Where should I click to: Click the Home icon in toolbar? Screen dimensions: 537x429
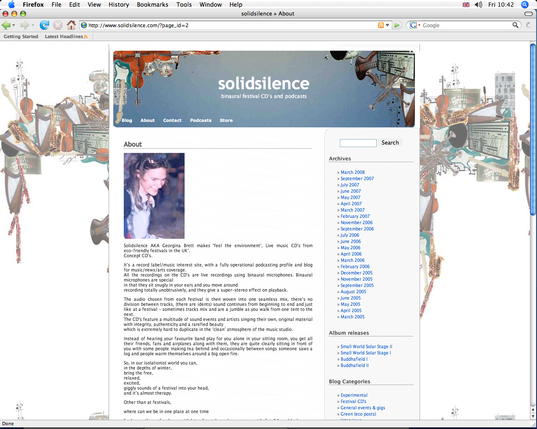point(71,25)
